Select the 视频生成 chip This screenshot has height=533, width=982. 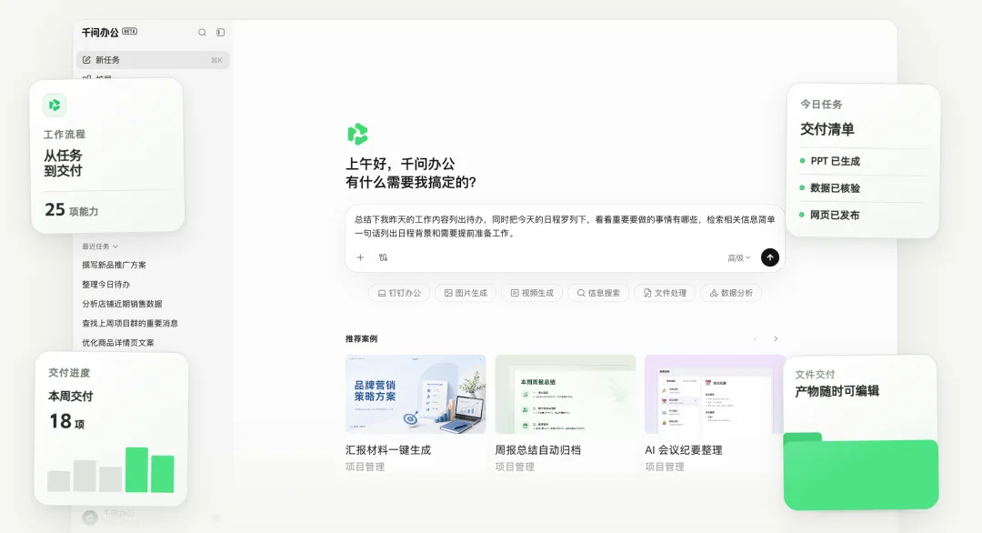(532, 293)
